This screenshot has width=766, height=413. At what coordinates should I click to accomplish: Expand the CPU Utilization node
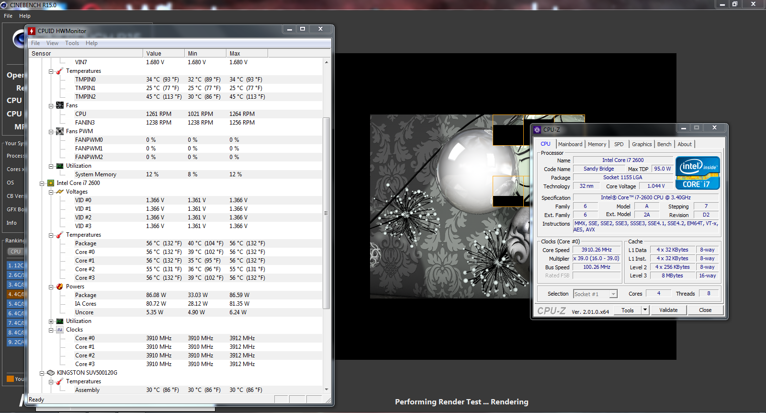[51, 321]
